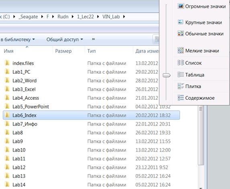The height and width of the screenshot is (189, 230).
Task: Go to 1_Lec22 in the address bar
Action: coord(85,16)
